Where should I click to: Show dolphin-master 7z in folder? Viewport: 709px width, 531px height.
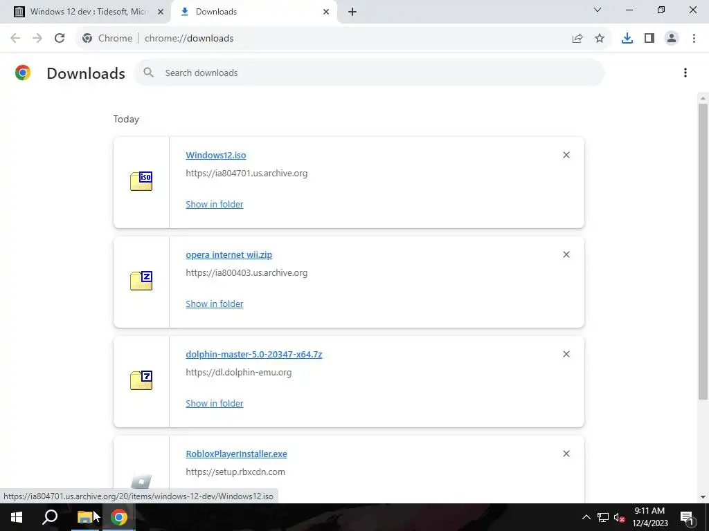(x=215, y=403)
